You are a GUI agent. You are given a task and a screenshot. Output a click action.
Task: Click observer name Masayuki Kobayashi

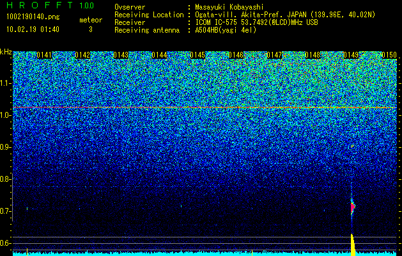[x=229, y=7]
